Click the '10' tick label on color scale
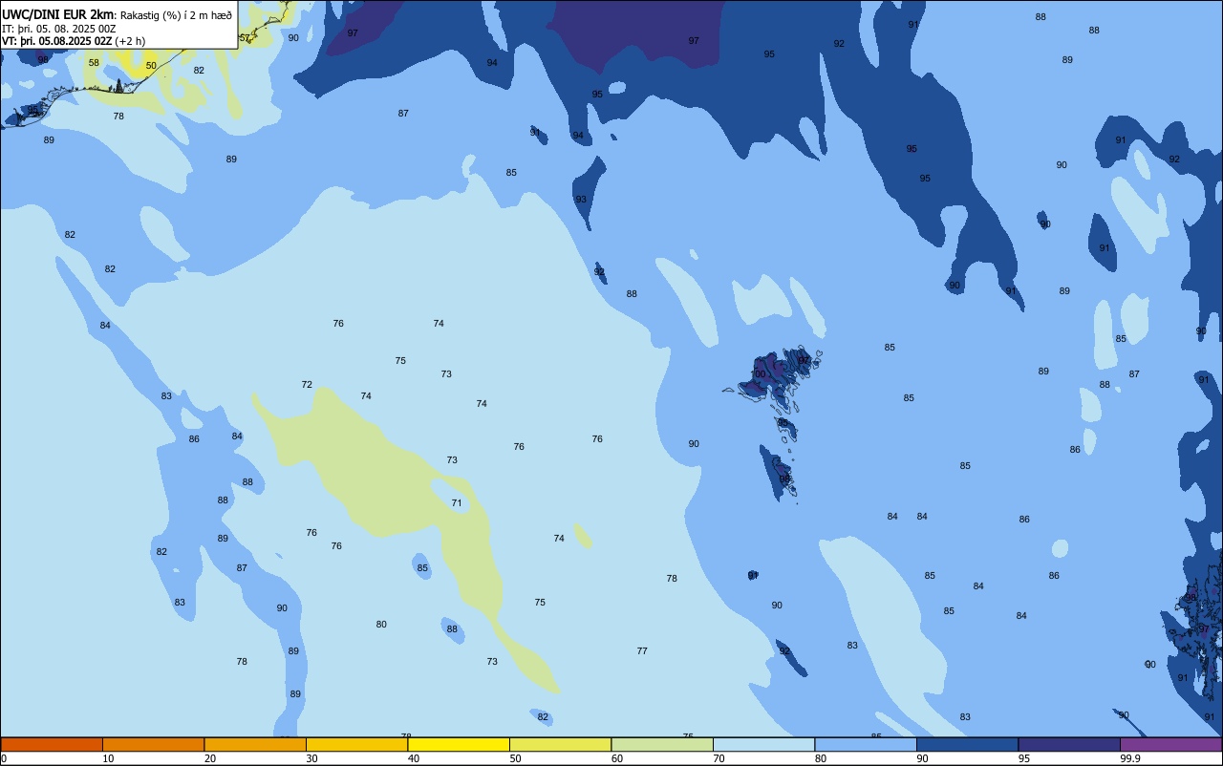The width and height of the screenshot is (1223, 766). coord(108,758)
